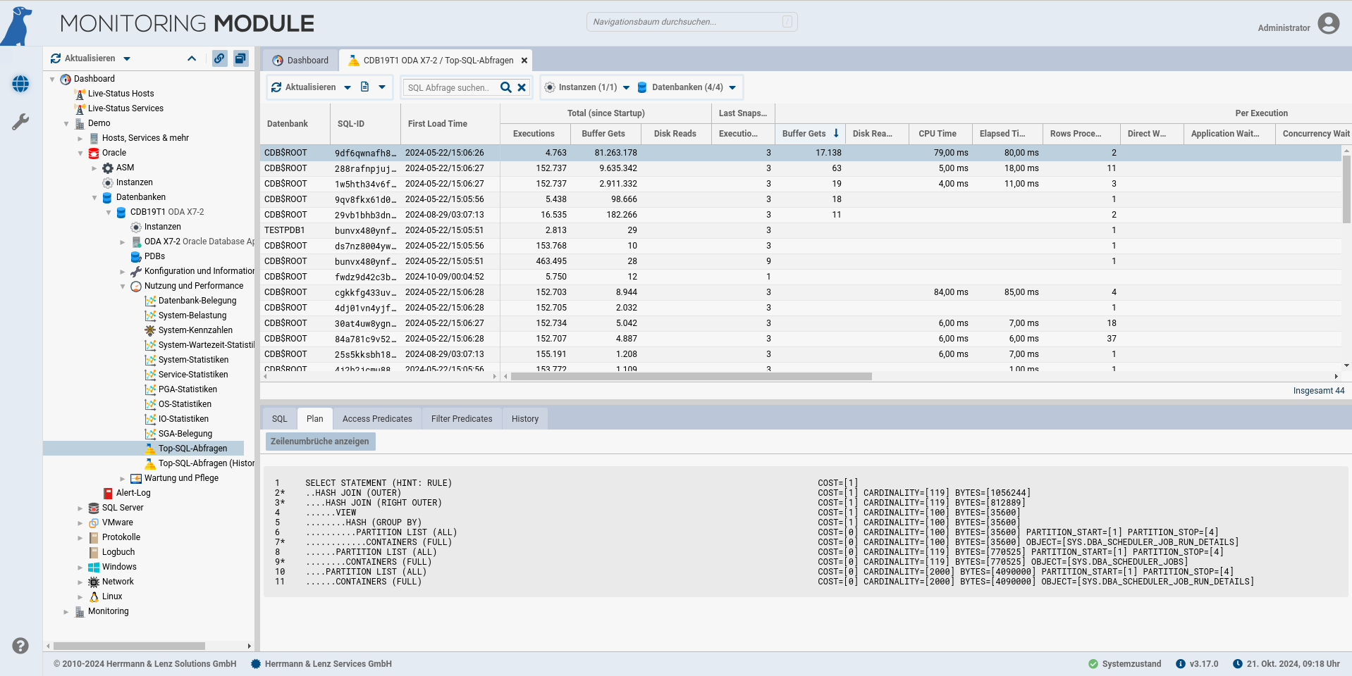Clear the SQL search with X icon
Image resolution: width=1352 pixels, height=676 pixels.
[522, 87]
